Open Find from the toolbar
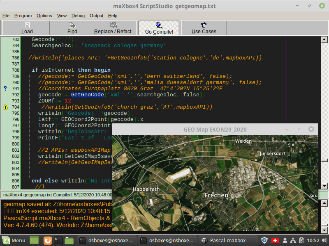The width and height of the screenshot is (329, 246). click(72, 28)
